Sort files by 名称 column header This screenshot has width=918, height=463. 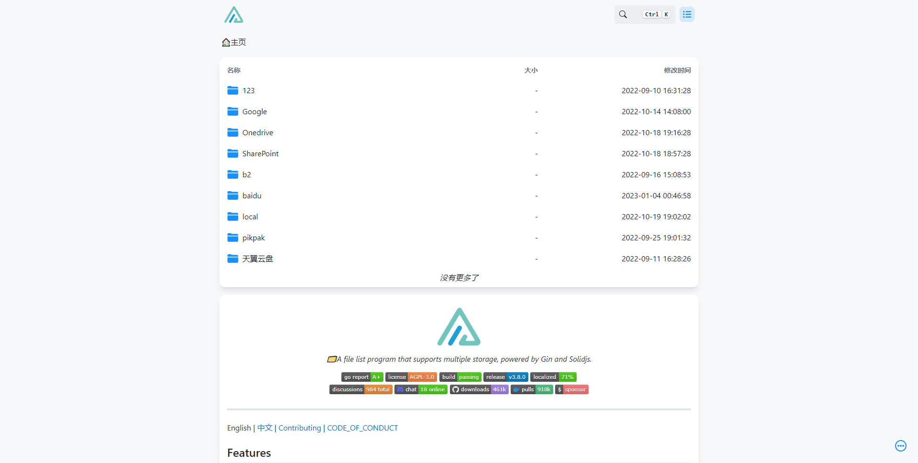(234, 70)
